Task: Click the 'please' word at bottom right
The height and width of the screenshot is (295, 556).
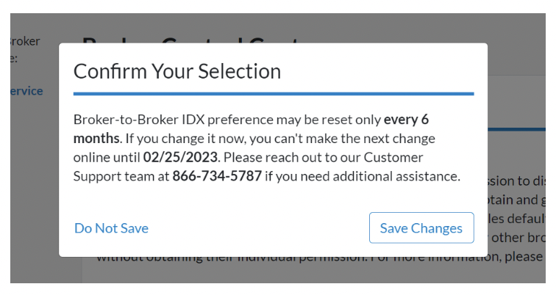Action: click(x=524, y=258)
